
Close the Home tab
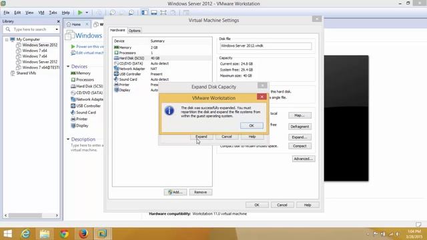[x=87, y=24]
